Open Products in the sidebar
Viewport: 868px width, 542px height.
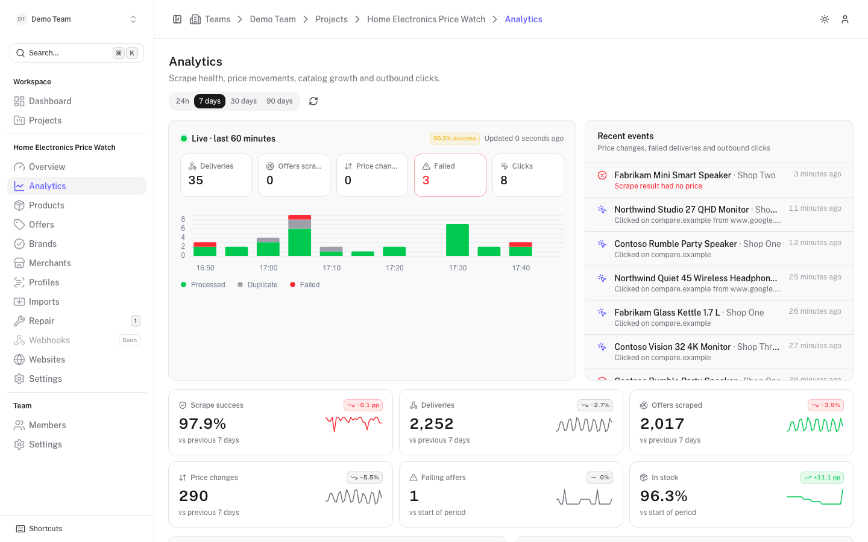pyautogui.click(x=77, y=205)
